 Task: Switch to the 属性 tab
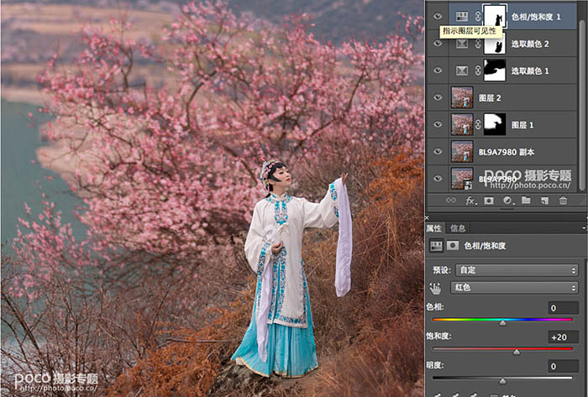tap(434, 227)
